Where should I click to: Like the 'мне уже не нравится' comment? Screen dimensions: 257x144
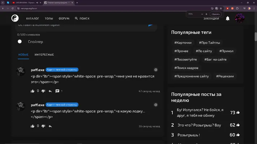pos(33,91)
